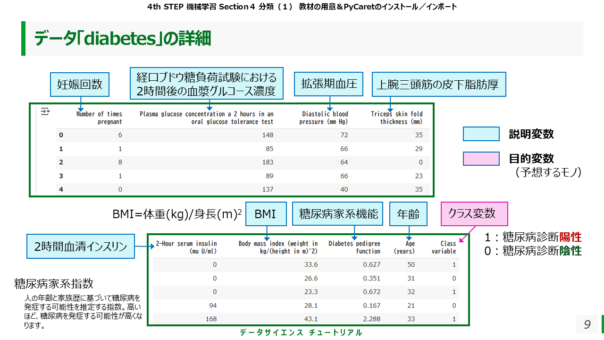The image size is (604, 340).
Task: Click the Body mass index column header
Action: (278, 247)
